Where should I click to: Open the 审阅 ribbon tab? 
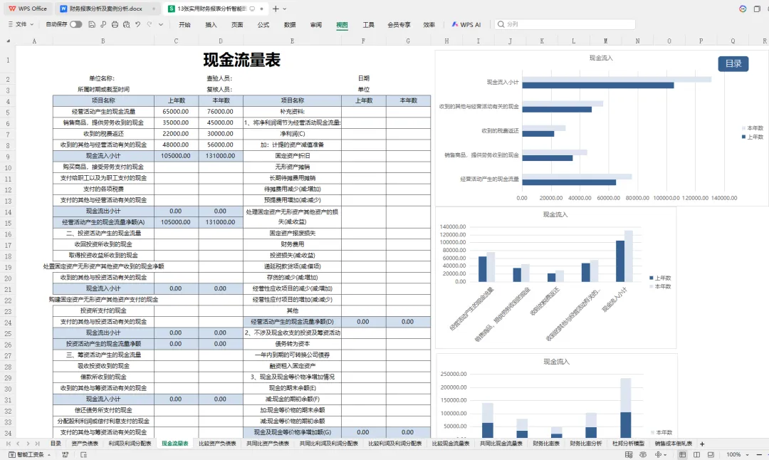pyautogui.click(x=316, y=24)
